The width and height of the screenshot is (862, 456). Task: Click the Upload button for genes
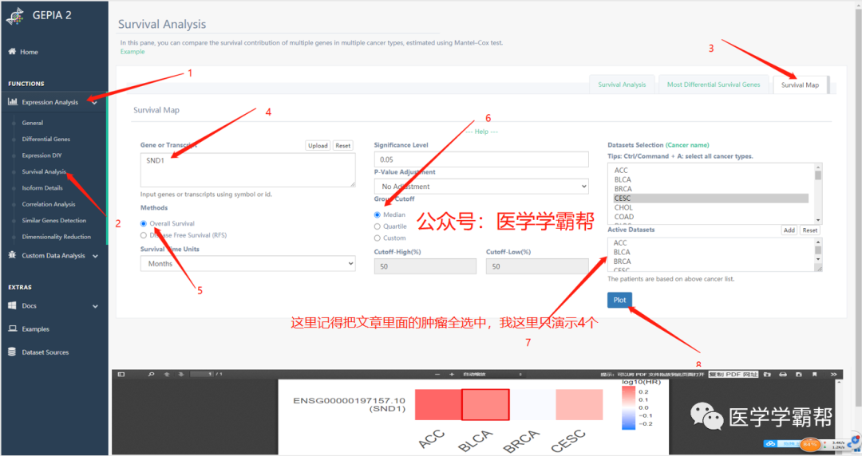coord(318,146)
